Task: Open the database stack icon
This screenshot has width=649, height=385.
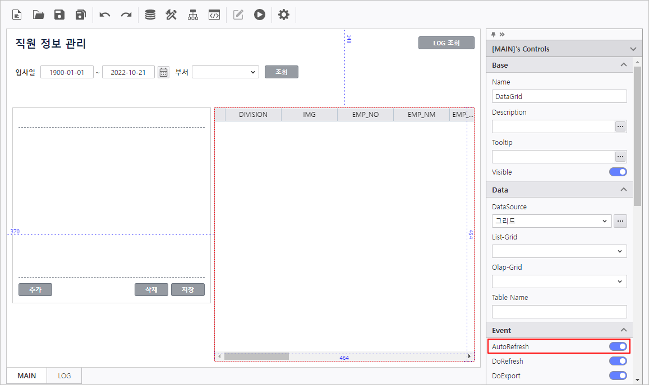Action: point(150,15)
